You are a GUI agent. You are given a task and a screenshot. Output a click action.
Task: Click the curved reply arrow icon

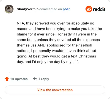[35, 79]
